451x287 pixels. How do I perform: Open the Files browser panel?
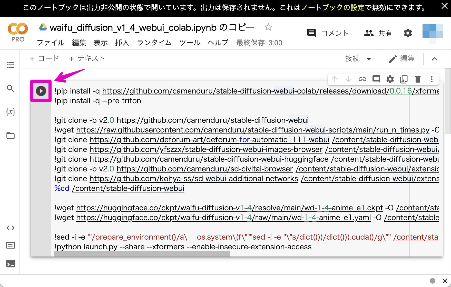coord(10,136)
